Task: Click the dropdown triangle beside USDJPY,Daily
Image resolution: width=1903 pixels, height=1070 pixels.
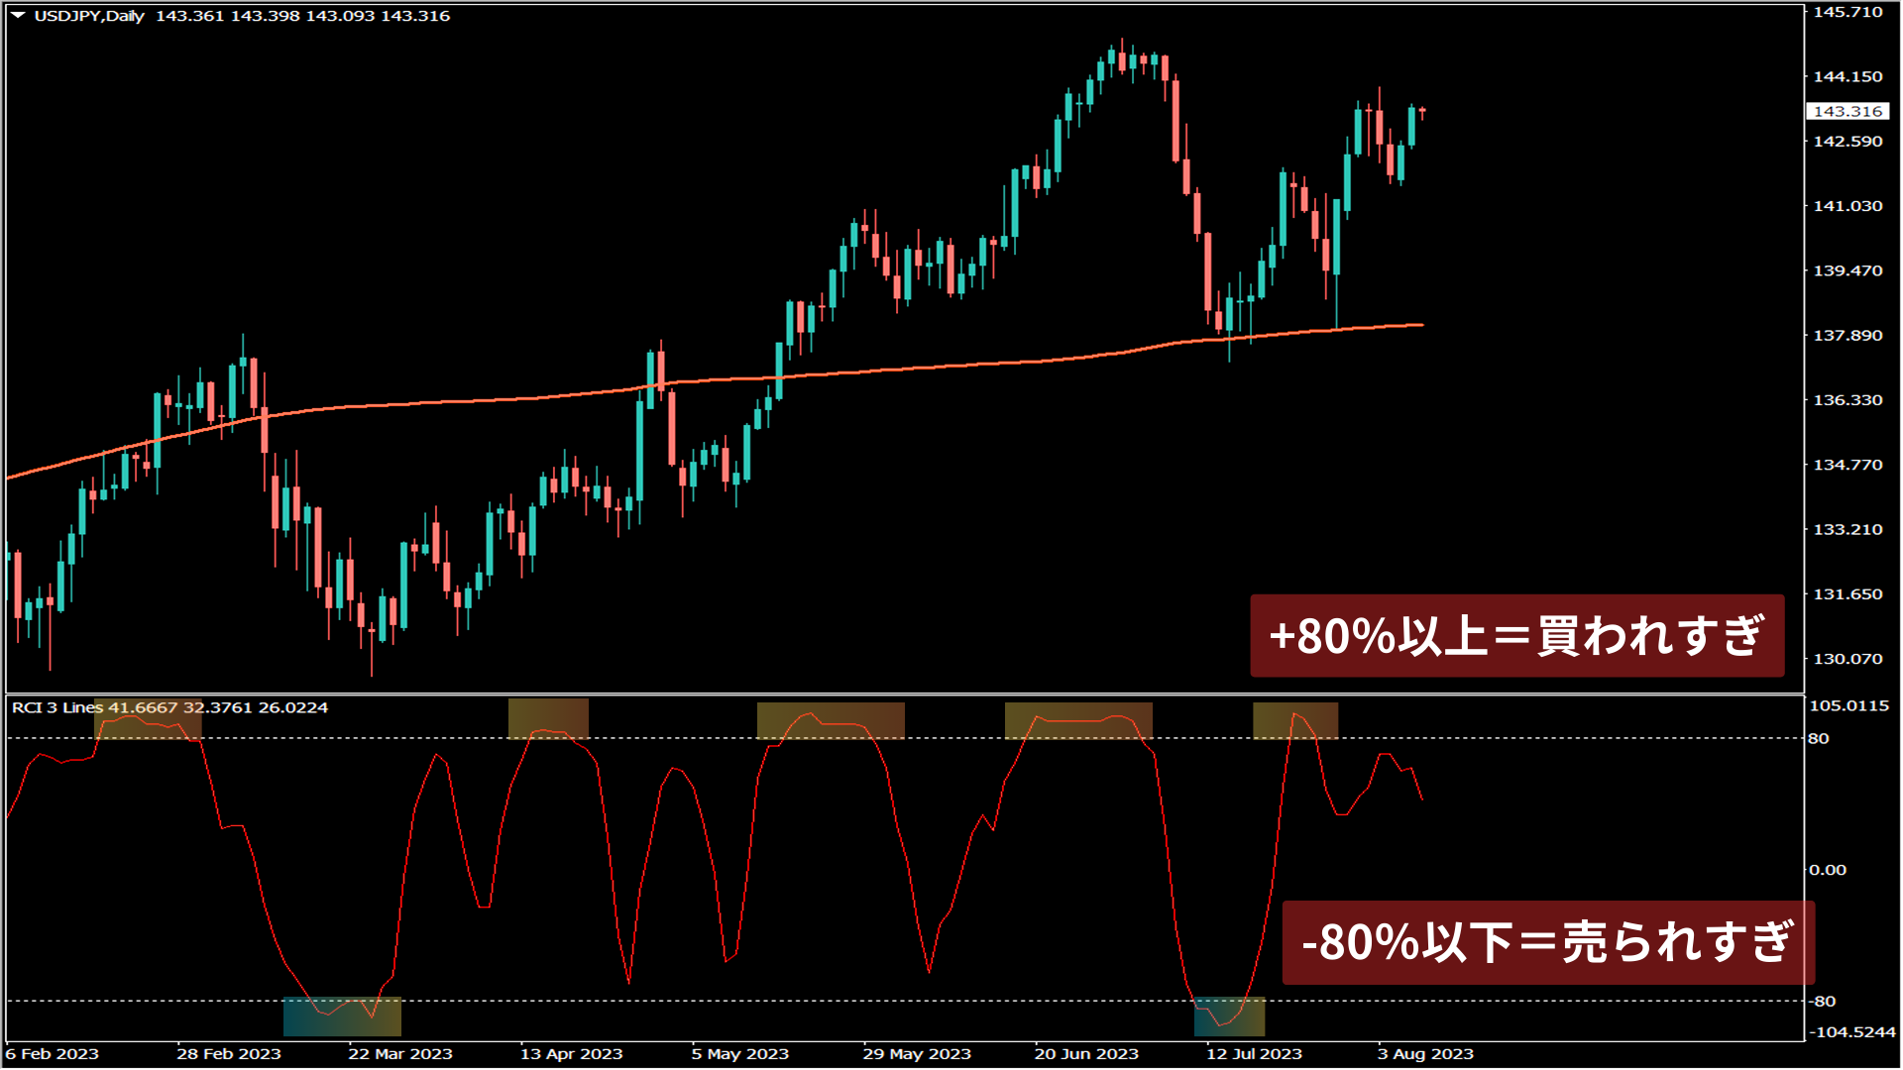Action: click(x=18, y=16)
